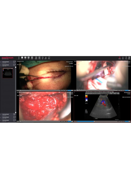
Task: Click the Reset circular arrows icon
Action: pos(49,58)
